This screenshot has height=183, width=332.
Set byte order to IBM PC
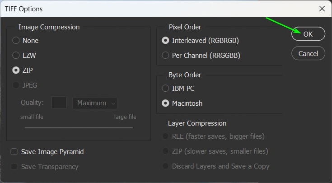pos(166,89)
